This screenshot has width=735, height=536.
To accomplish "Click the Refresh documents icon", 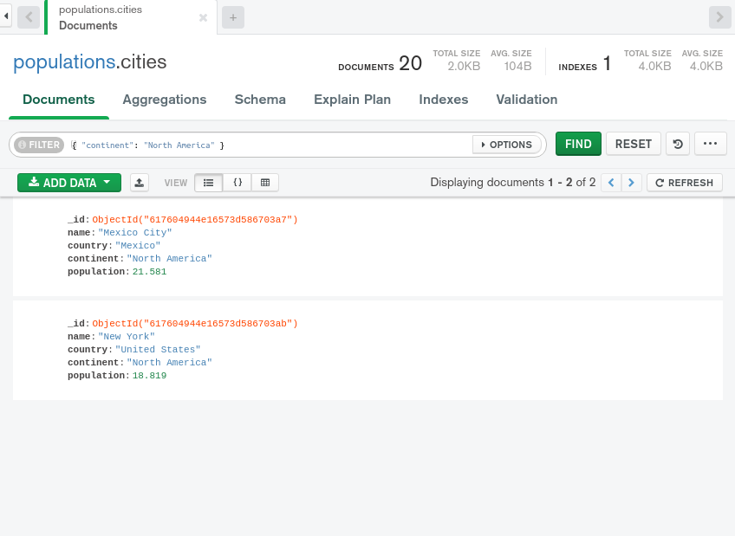I will 684,182.
